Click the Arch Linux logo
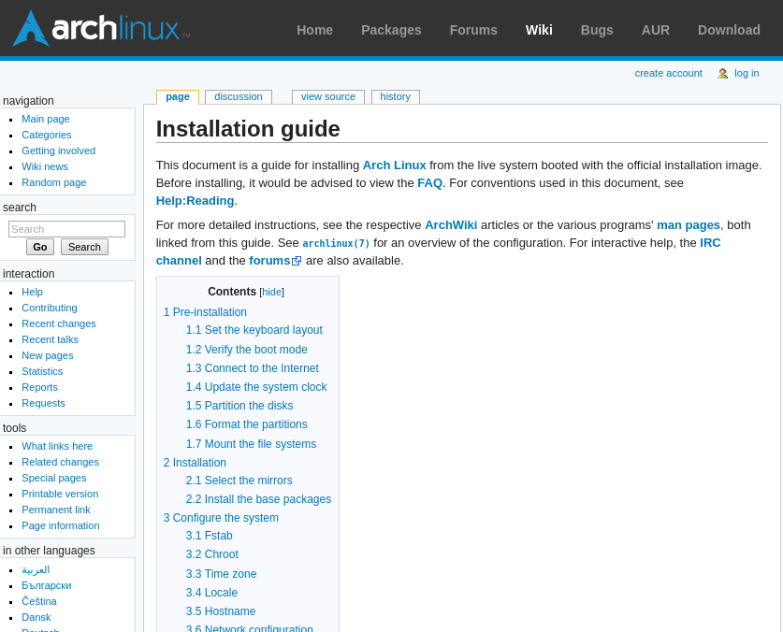 pos(101,28)
